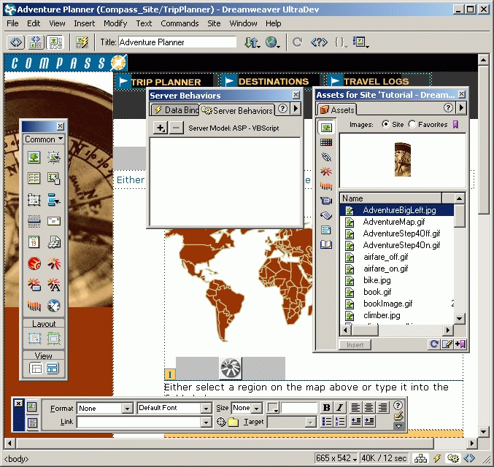494x467 pixels.
Task: Open Live Data view lightning icon
Action: click(x=82, y=42)
